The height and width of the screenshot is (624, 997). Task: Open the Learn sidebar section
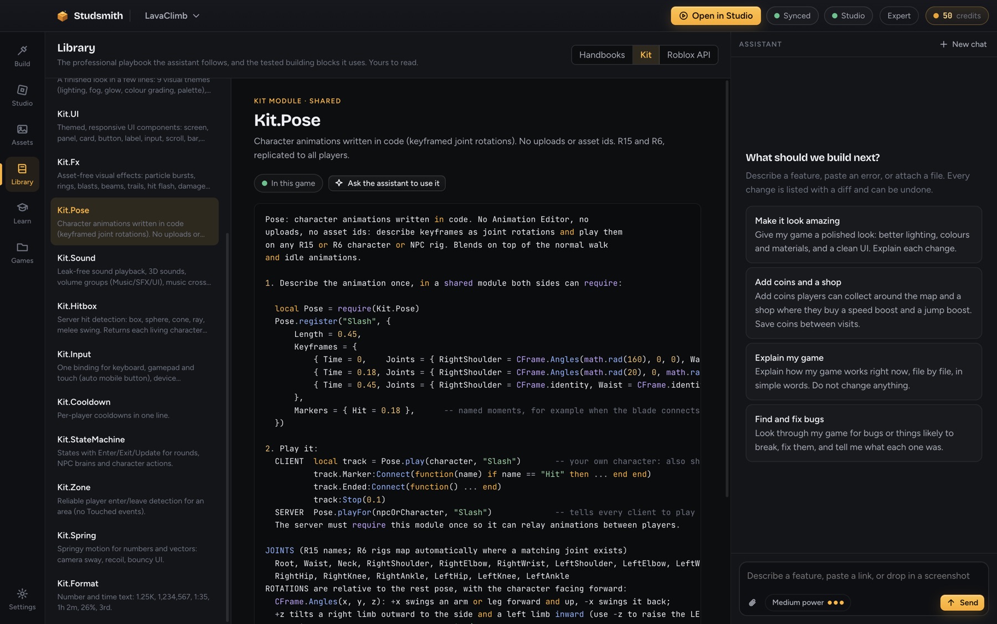(22, 213)
